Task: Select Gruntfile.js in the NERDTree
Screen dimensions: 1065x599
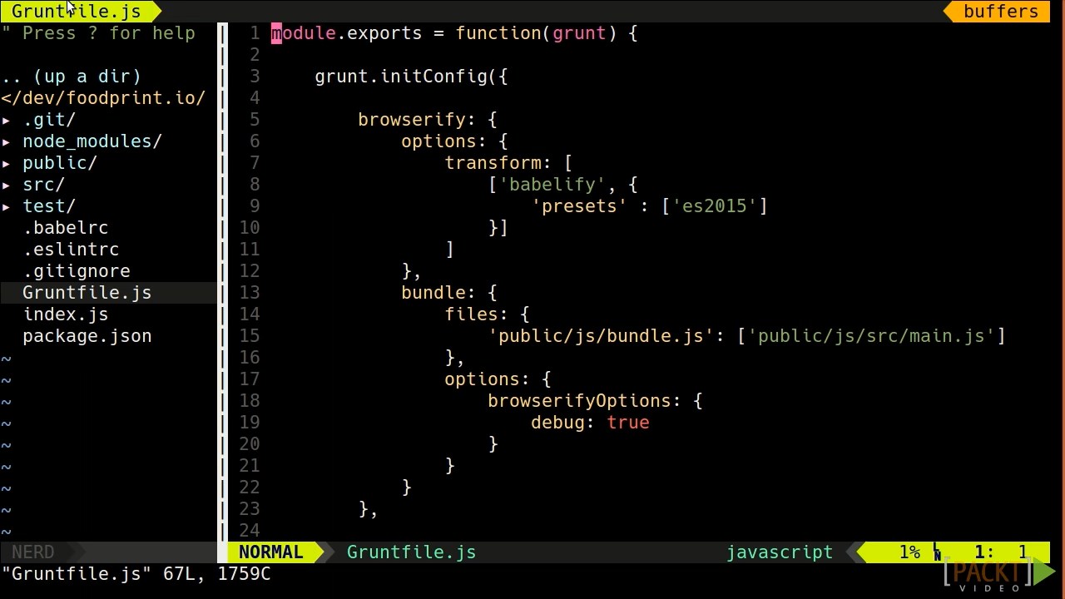Action: point(87,293)
